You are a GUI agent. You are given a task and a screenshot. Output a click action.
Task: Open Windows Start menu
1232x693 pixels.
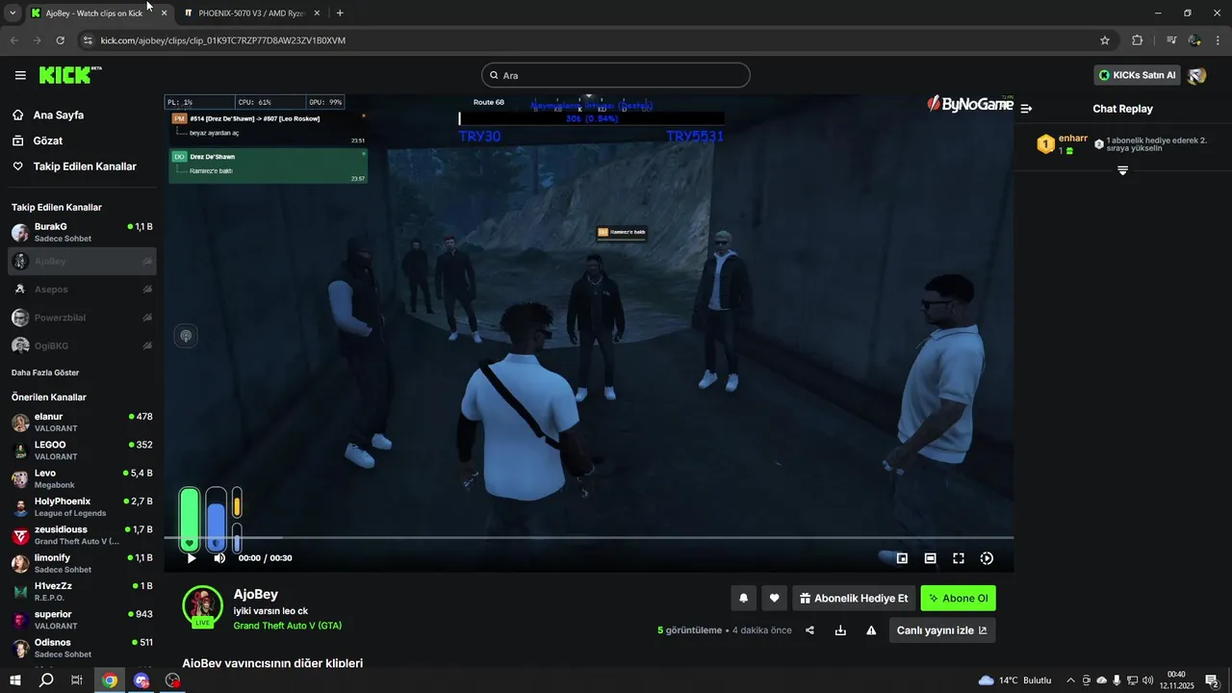[14, 680]
